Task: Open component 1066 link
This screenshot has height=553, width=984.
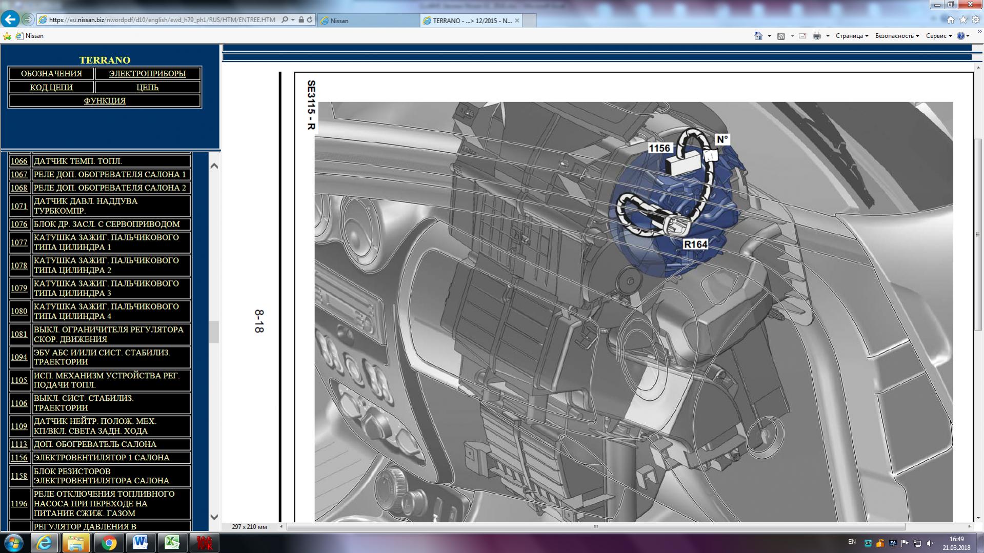Action: (x=19, y=161)
